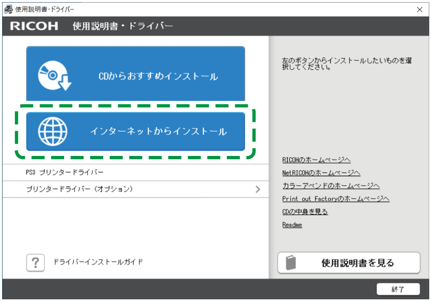
Task: Open the カラーアベンドのホームページへ link
Action: (331, 186)
